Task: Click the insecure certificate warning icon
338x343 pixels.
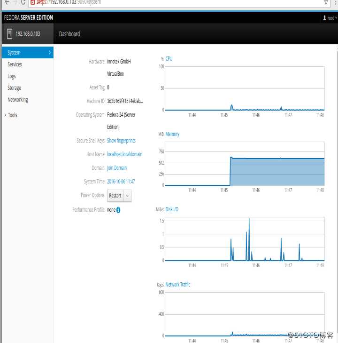Action: [33, 2]
